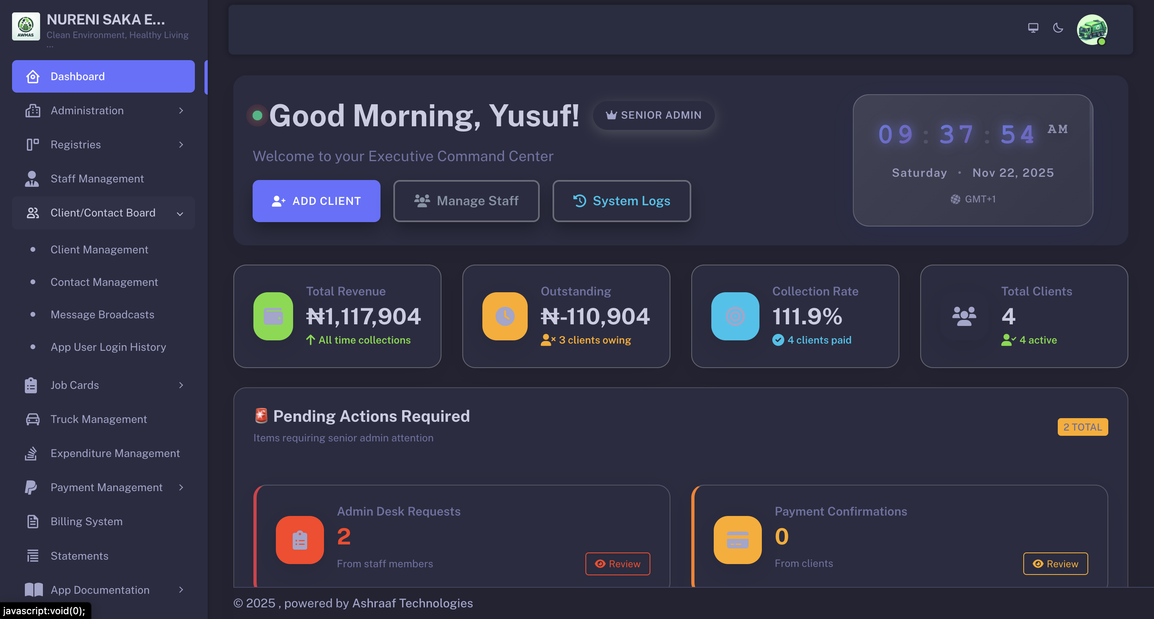
Task: Review Payment Confirmations via eye button
Action: [1055, 564]
